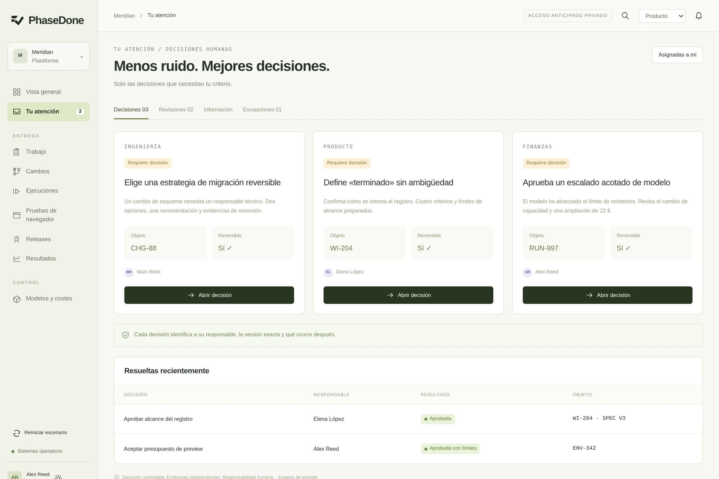Click the Meridian breadcrumb link
The width and height of the screenshot is (719, 479).
[x=124, y=16]
